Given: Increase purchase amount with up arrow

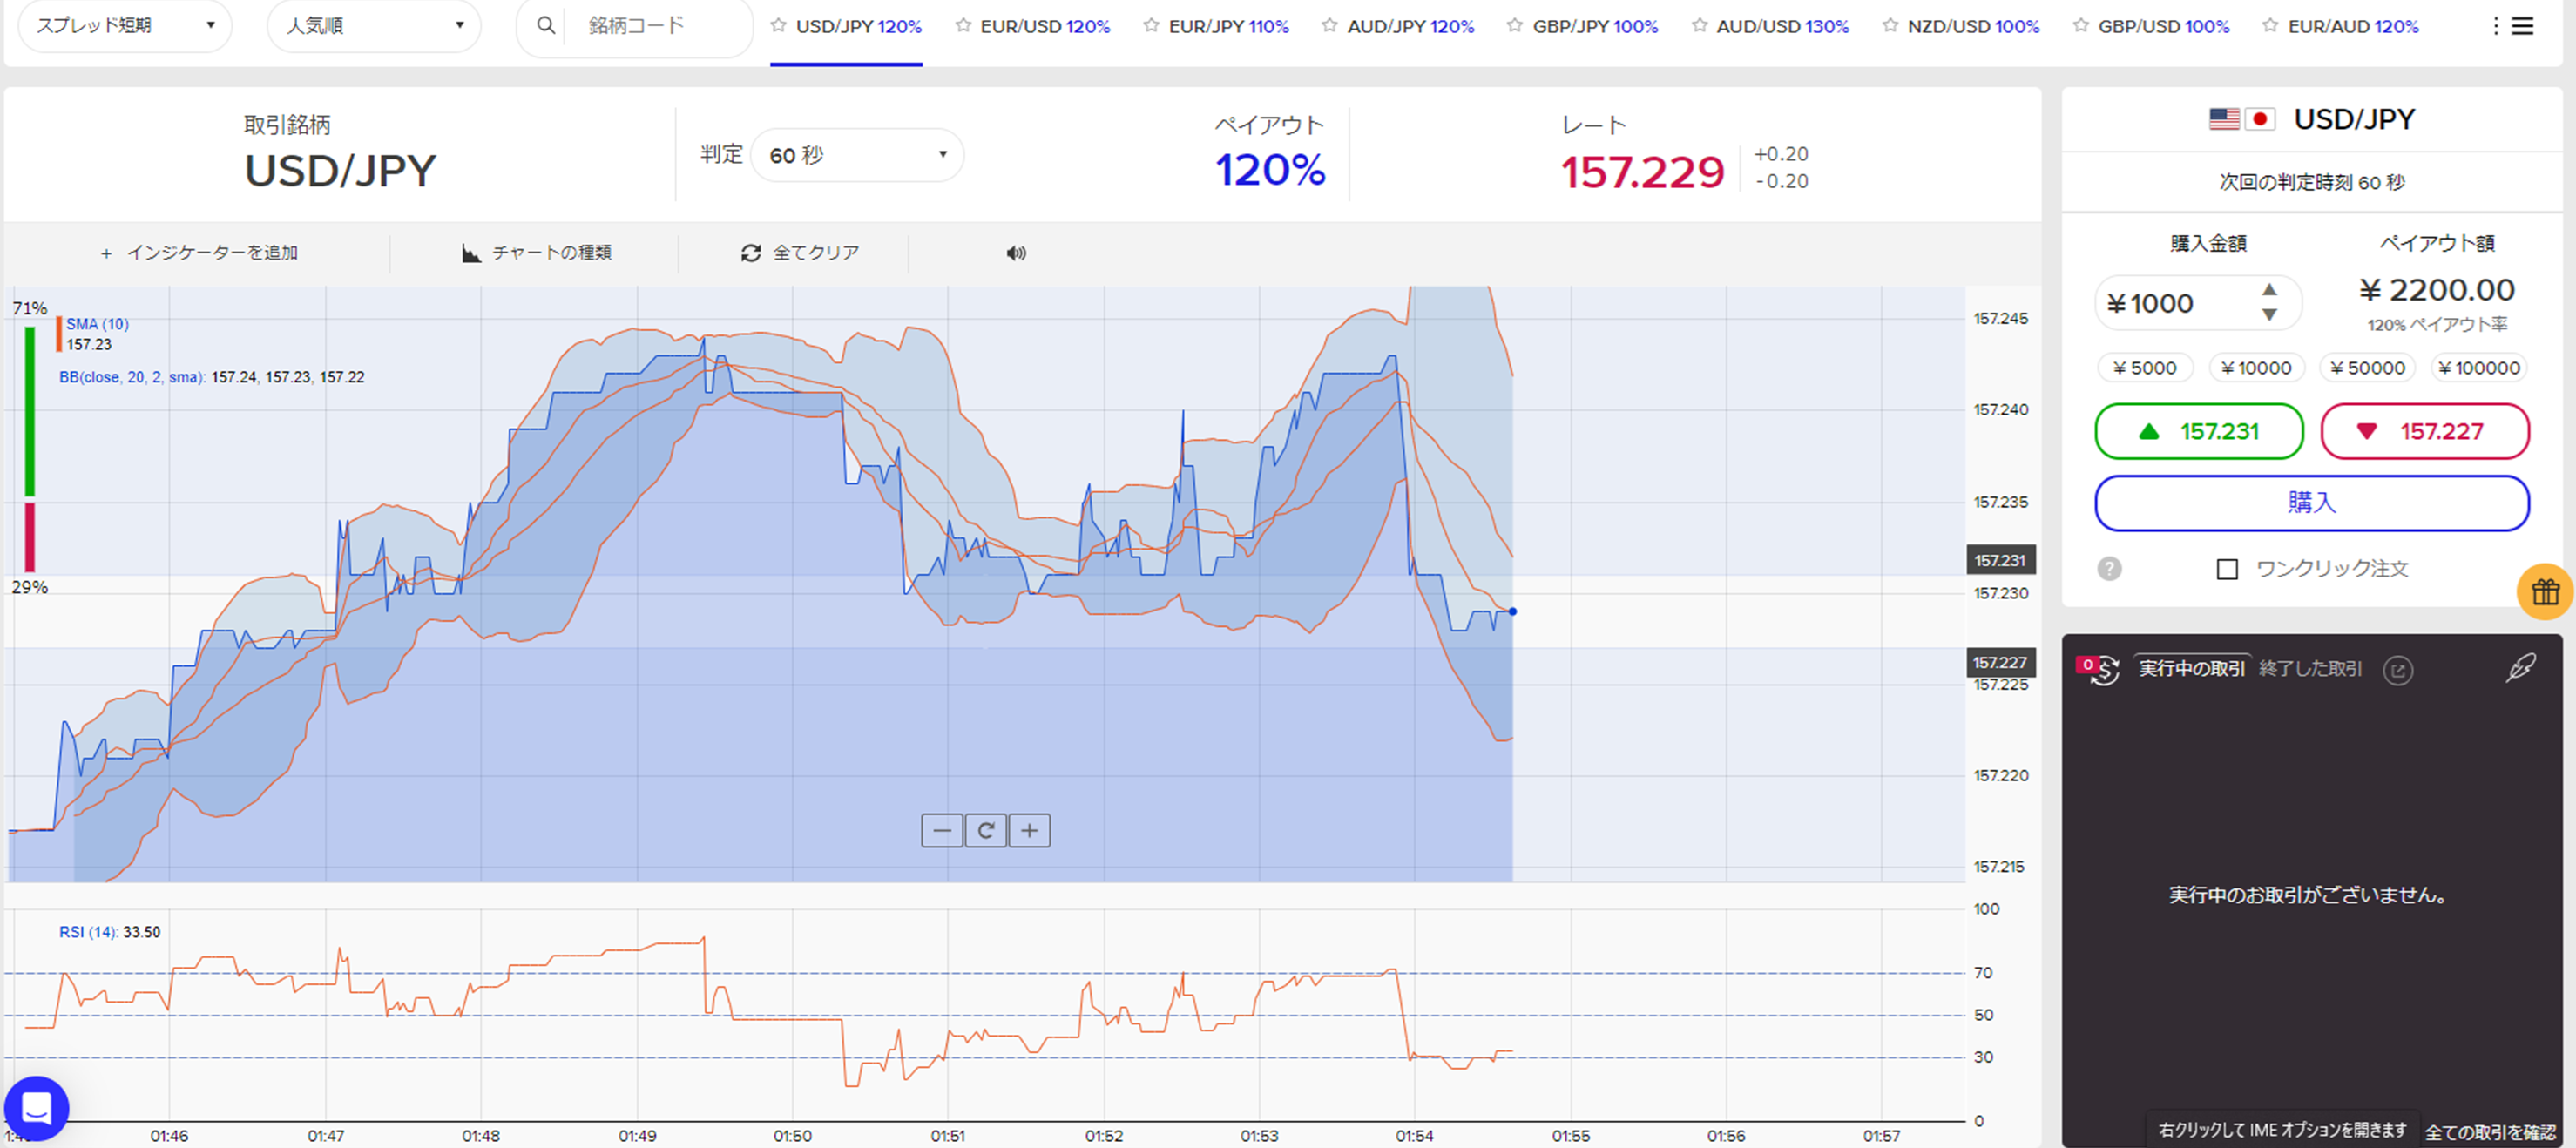Looking at the screenshot, I should [2269, 289].
